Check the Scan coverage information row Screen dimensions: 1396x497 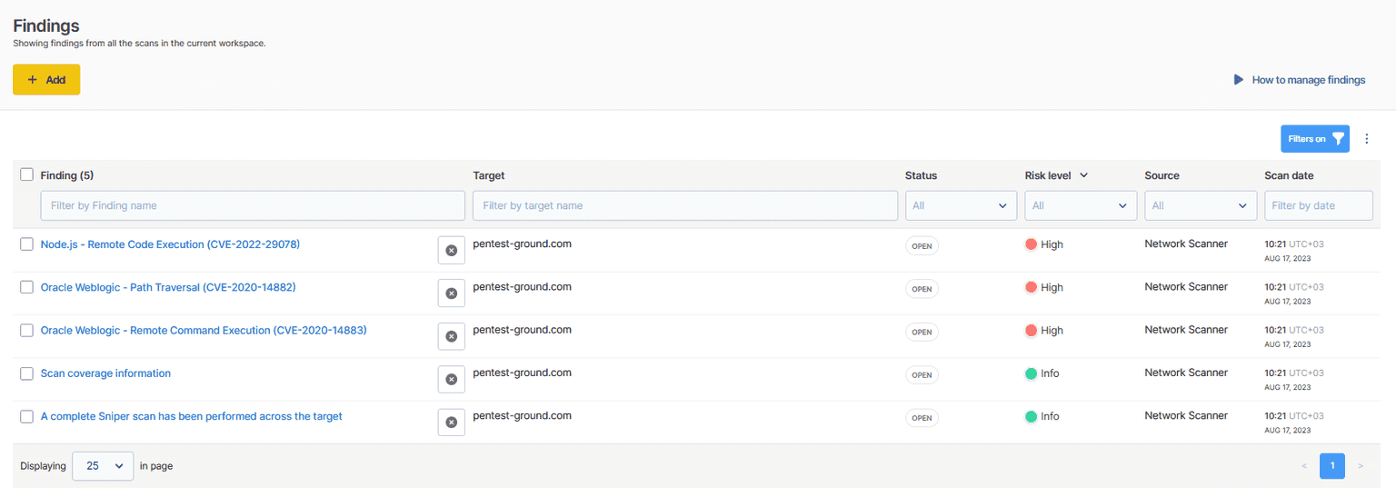click(27, 373)
